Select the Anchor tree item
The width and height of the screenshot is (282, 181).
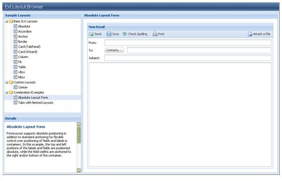point(23,36)
